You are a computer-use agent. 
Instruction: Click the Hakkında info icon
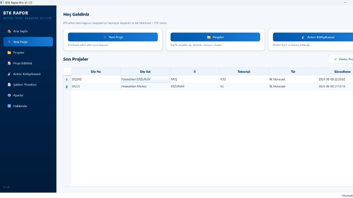(9, 106)
